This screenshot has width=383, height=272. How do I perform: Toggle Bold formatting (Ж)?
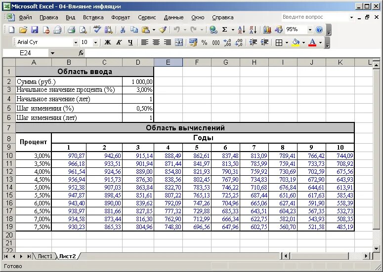(107, 42)
